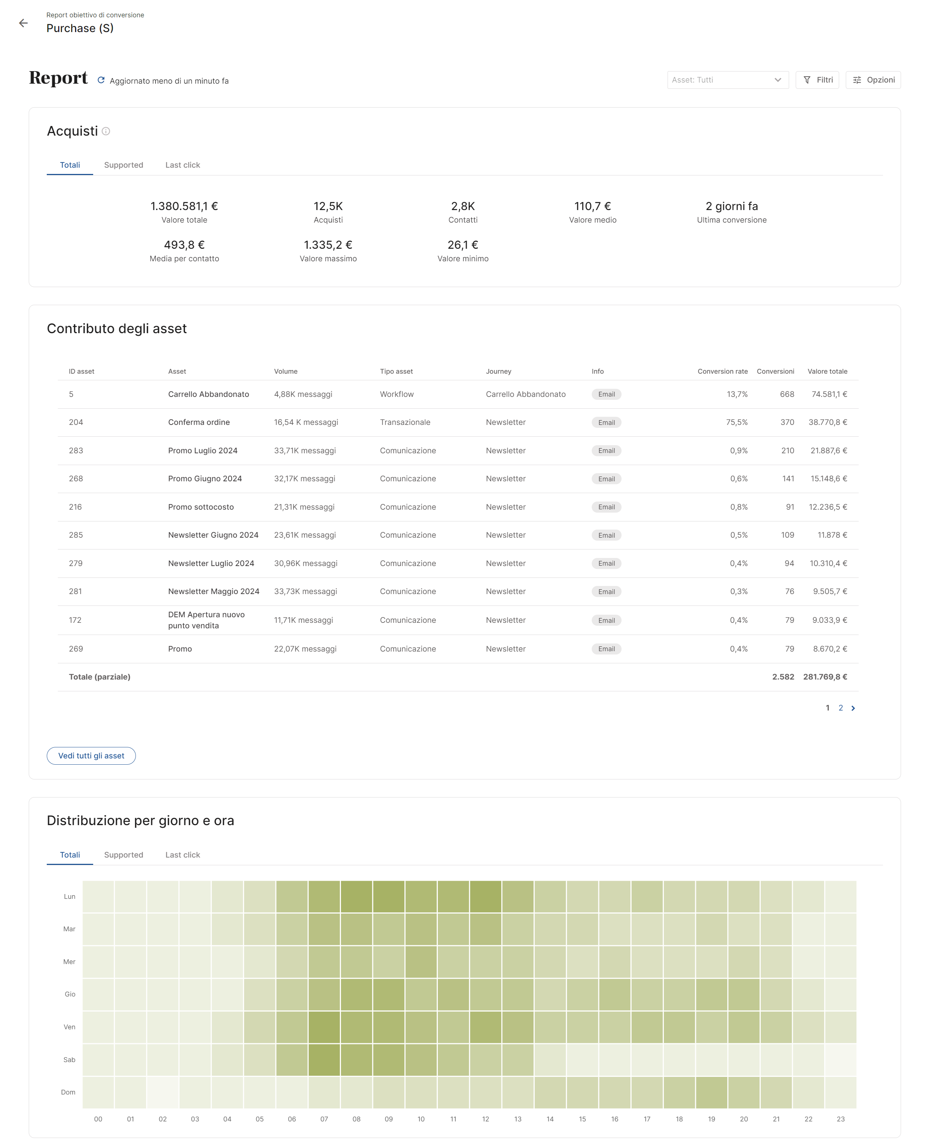The height and width of the screenshot is (1145, 943).
Task: Open the Opzioni button
Action: (874, 80)
